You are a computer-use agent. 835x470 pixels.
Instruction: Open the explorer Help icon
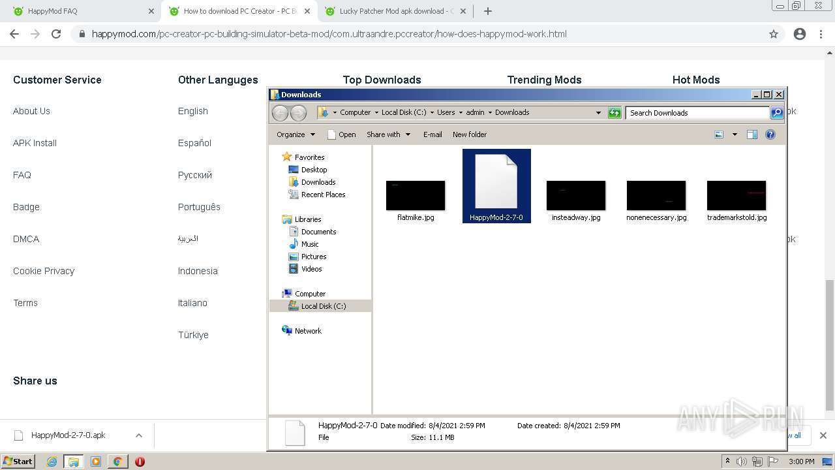click(770, 134)
